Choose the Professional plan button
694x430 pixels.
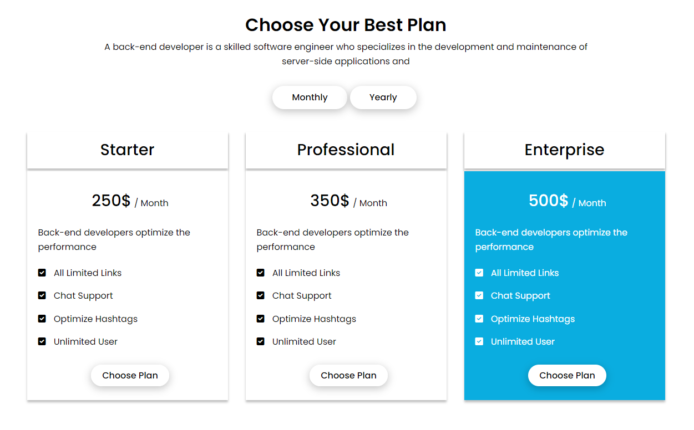pos(348,375)
